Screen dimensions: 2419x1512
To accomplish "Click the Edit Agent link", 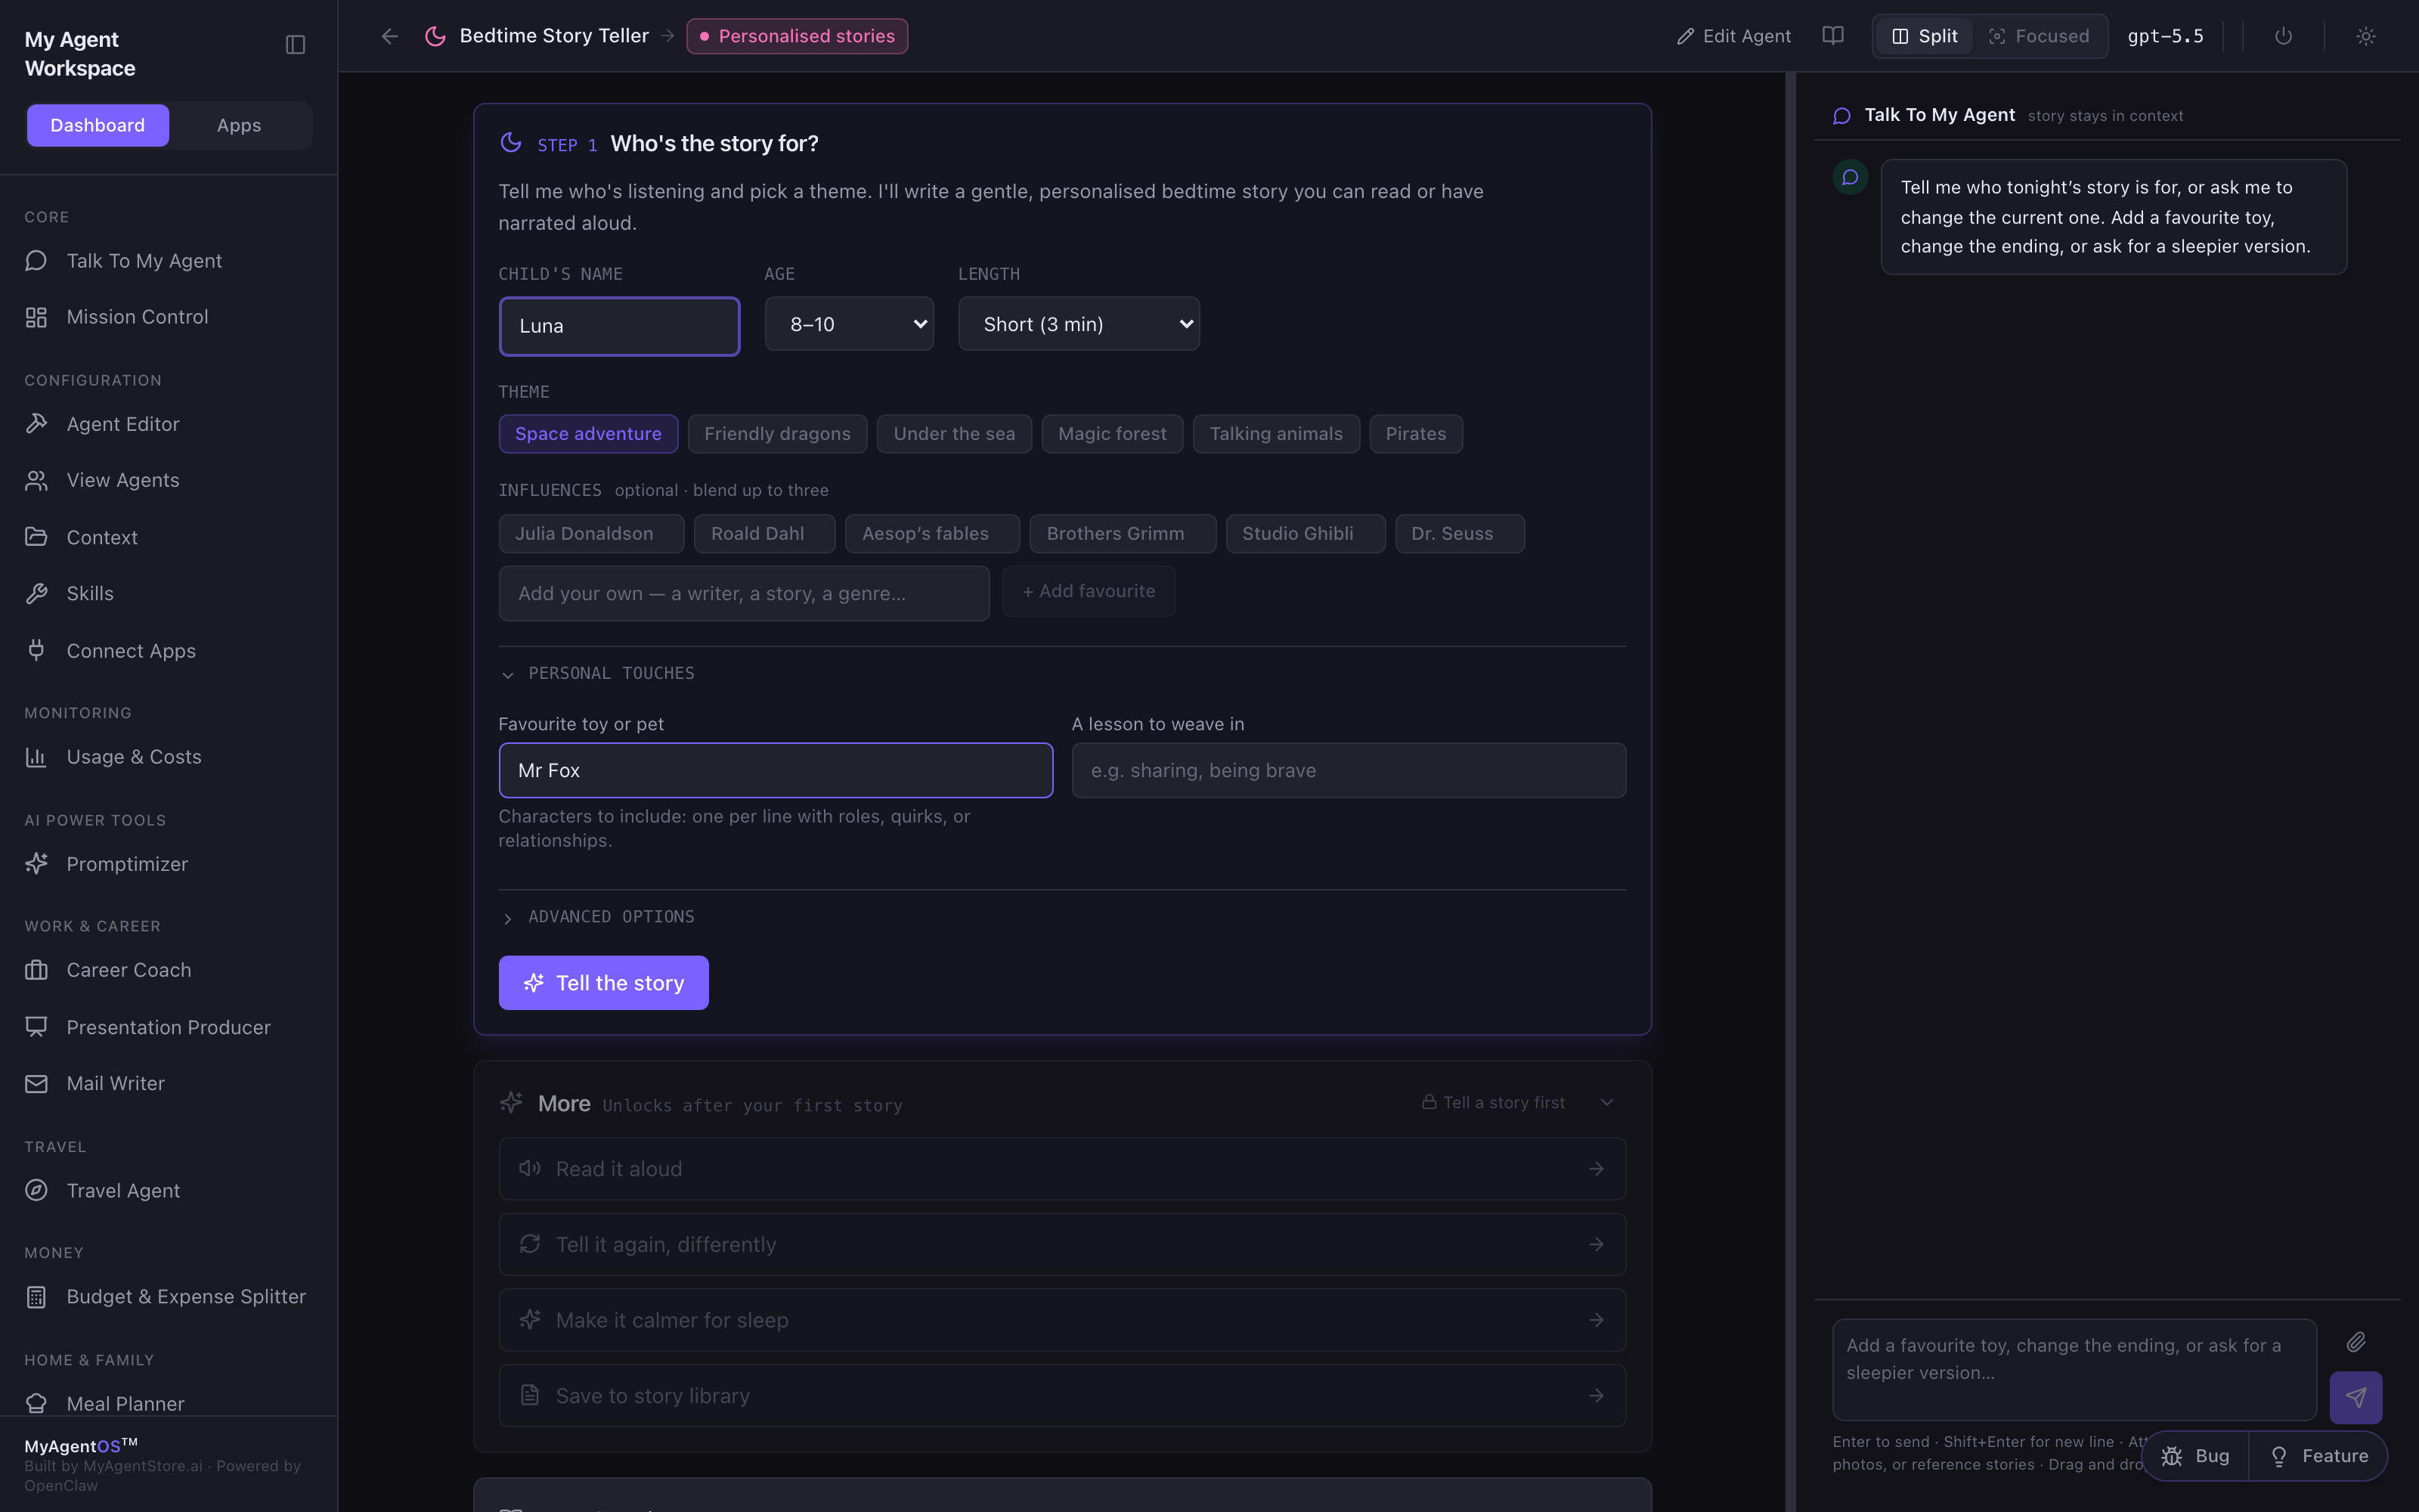I will (x=1733, y=36).
